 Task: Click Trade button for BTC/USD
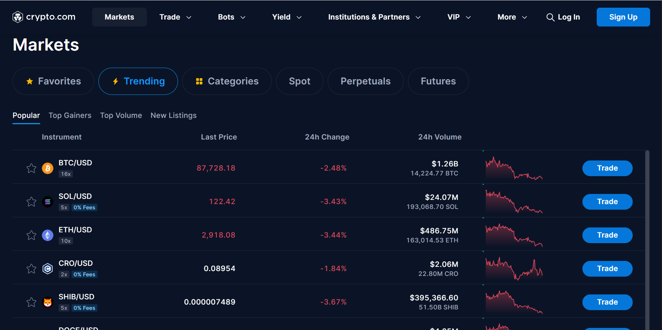coord(607,168)
